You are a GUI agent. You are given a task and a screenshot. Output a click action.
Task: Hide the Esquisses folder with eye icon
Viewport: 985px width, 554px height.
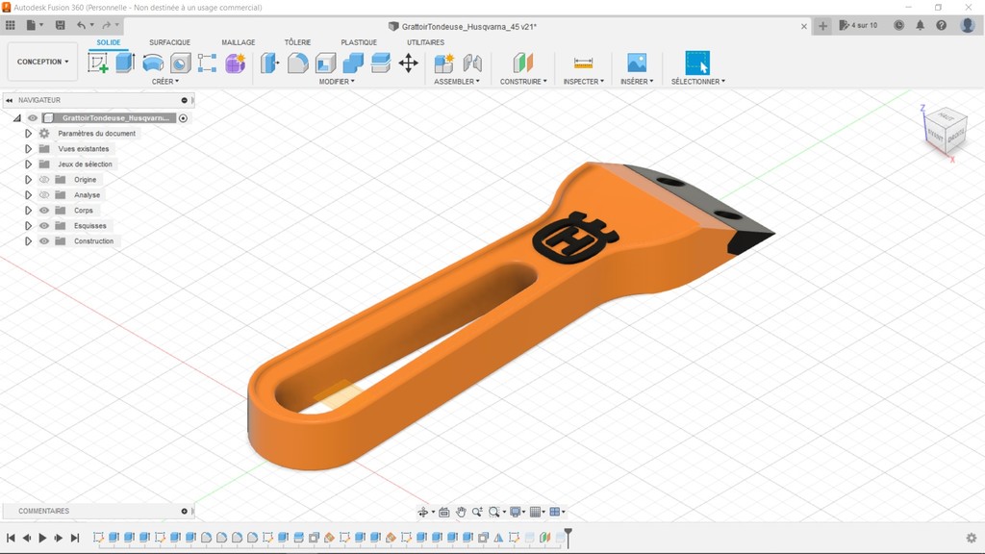pos(44,226)
